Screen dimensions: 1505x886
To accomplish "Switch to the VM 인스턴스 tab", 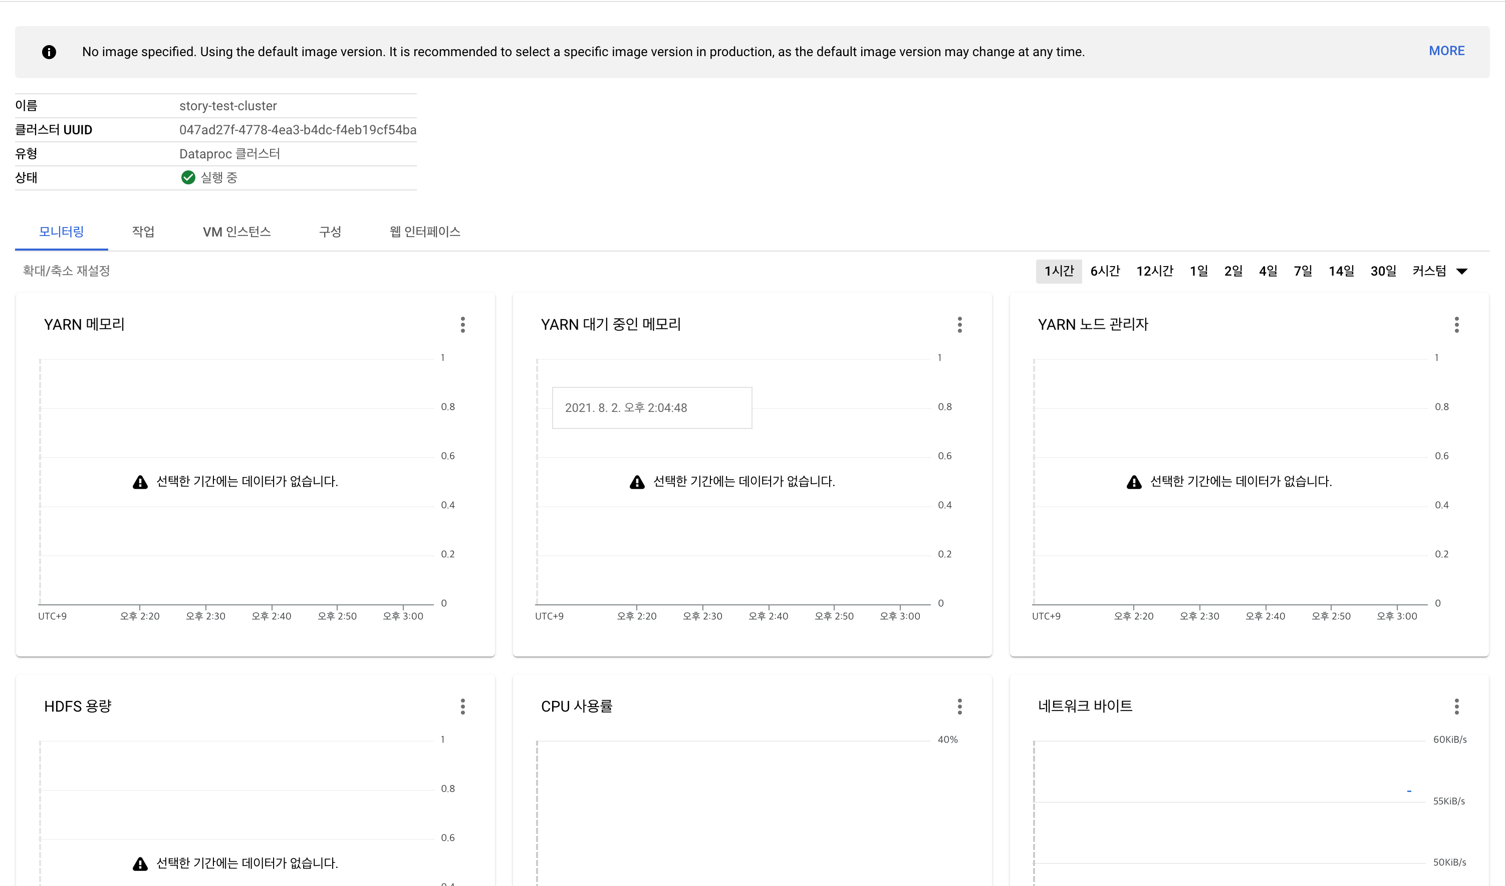I will pyautogui.click(x=236, y=232).
